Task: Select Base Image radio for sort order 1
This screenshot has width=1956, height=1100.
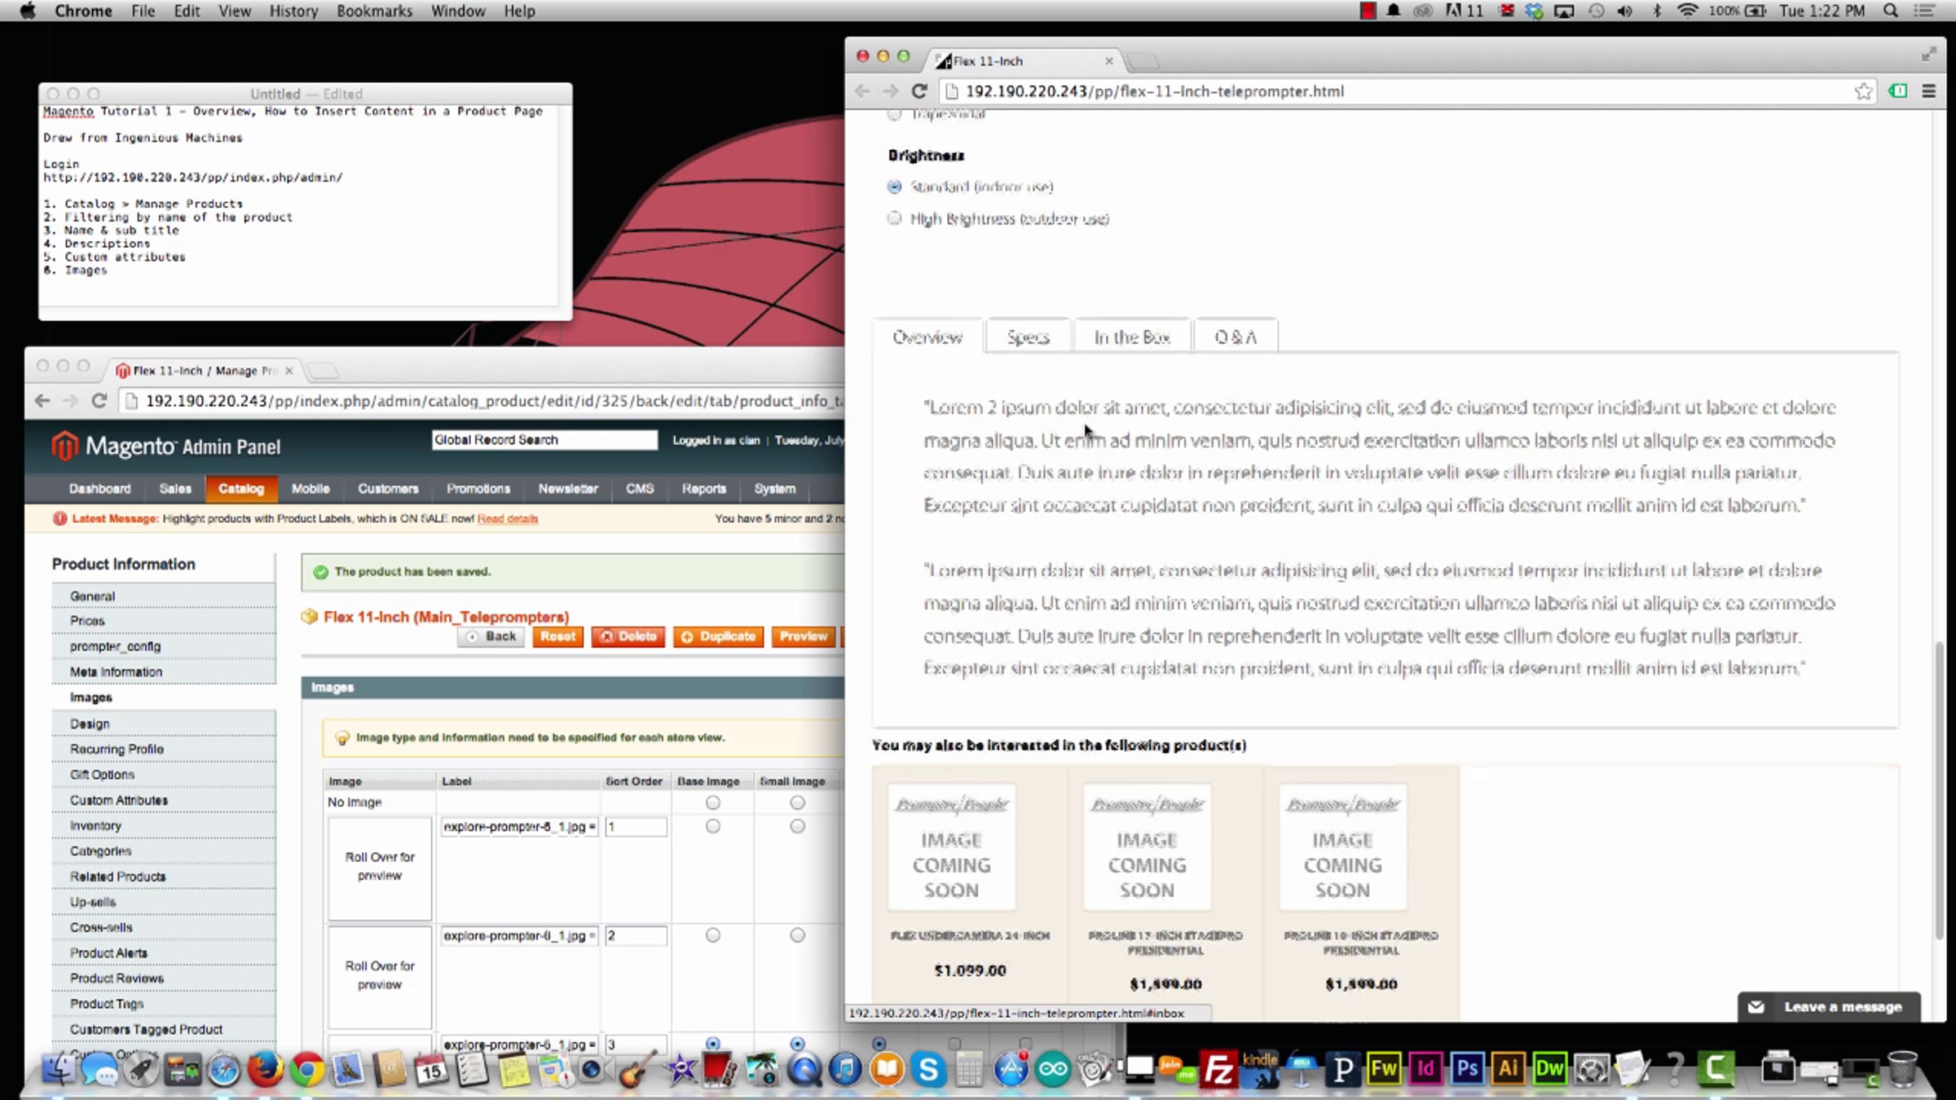Action: 713,826
